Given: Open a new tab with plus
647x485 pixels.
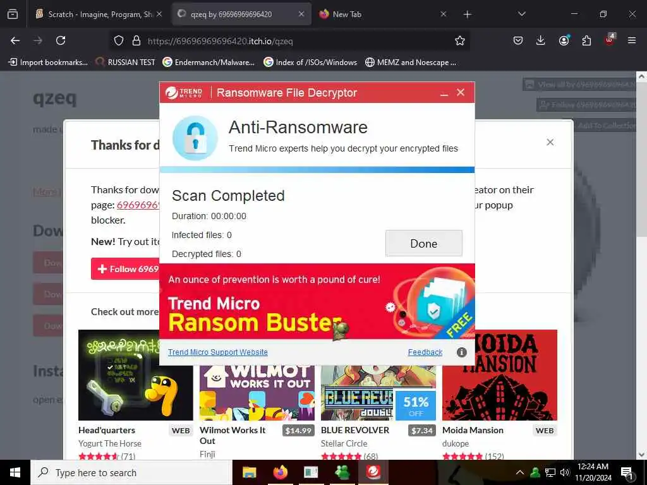Looking at the screenshot, I should coord(467,15).
